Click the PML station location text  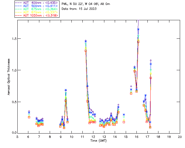(86, 4)
